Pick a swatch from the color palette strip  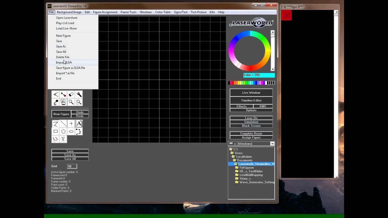click(251, 83)
